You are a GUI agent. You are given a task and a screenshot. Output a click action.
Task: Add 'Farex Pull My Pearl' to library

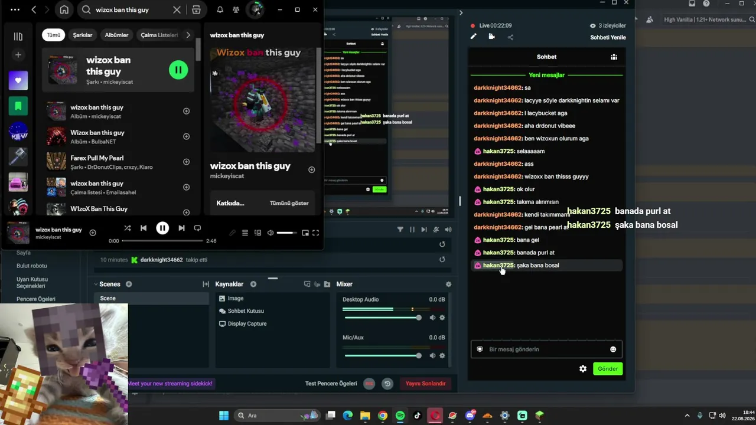(186, 162)
